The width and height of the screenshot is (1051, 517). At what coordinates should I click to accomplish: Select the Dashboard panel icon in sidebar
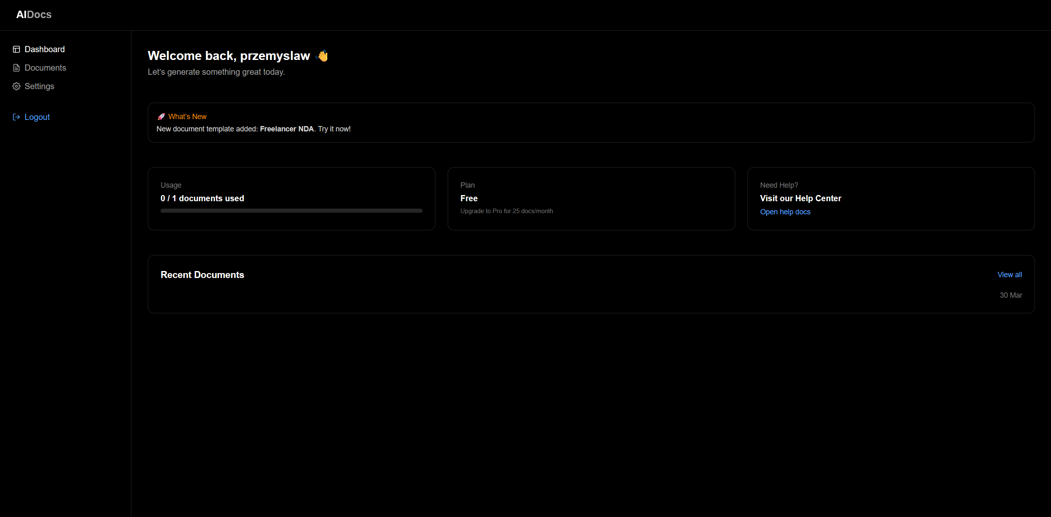click(16, 49)
